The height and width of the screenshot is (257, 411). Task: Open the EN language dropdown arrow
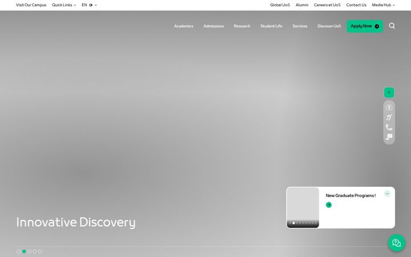click(x=96, y=5)
